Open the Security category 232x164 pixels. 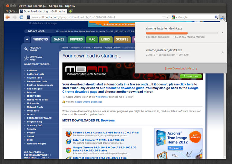pyautogui.click(x=31, y=129)
